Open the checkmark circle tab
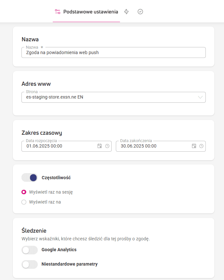Screen dimensions: 224x280 [140, 12]
